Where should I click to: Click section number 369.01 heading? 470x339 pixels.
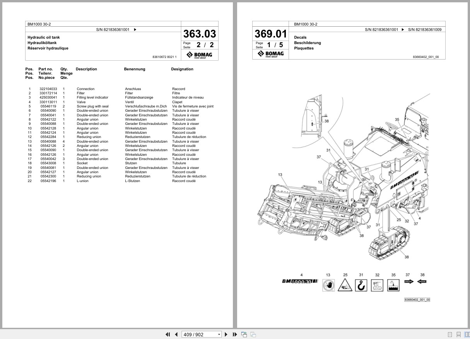271,34
